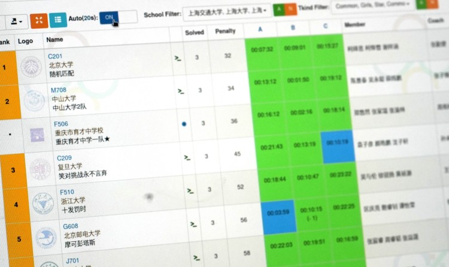
Task: Click the terminal icon for team M708
Action: coord(180,91)
